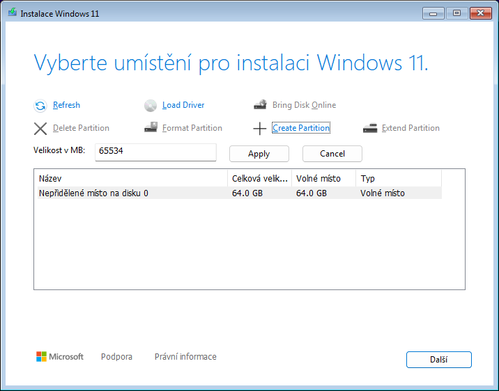
Task: Select the Create Partition link
Action: tap(301, 128)
